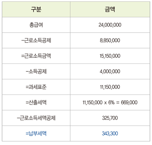Click the -근로소득공제 label cell

[x=36, y=41]
